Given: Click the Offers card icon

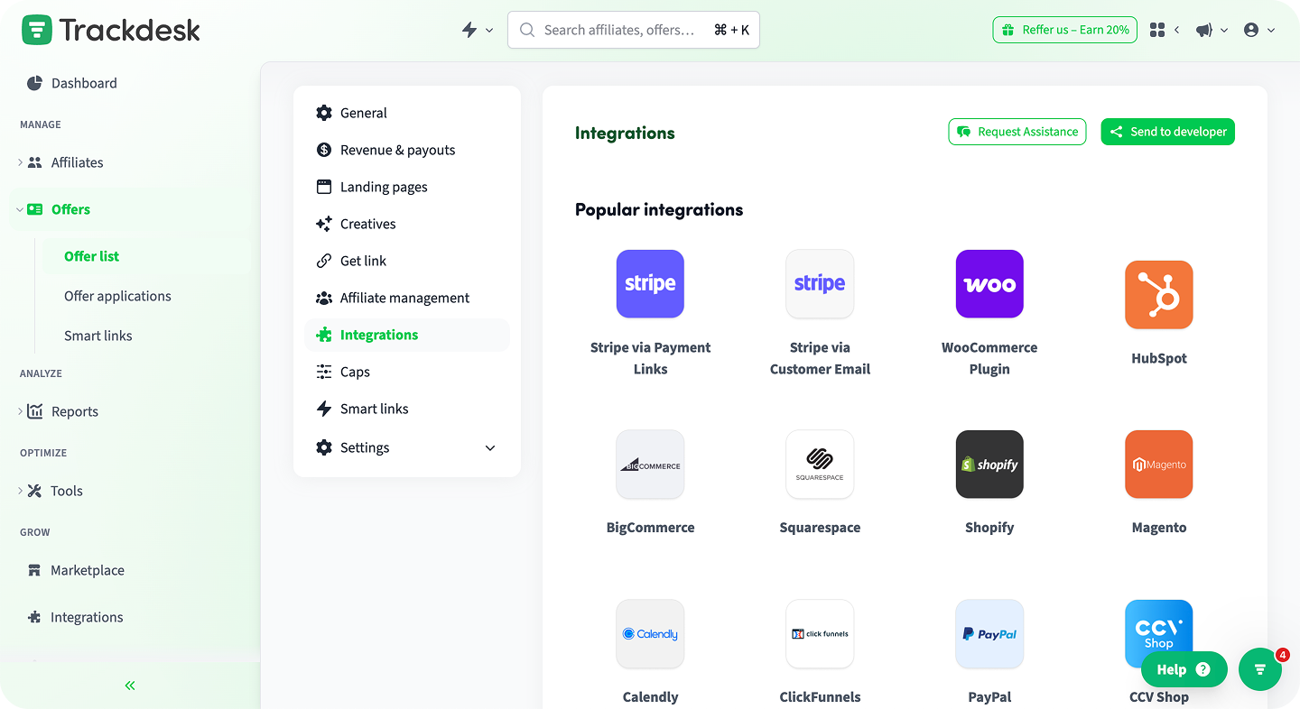Looking at the screenshot, I should 35,209.
